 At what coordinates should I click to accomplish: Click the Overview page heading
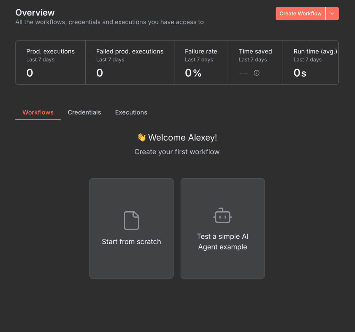[x=35, y=12]
